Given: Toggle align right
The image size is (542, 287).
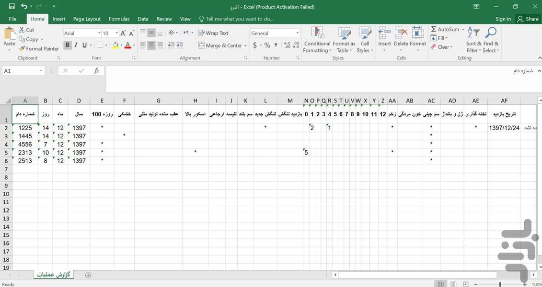Looking at the screenshot, I should click(x=160, y=45).
